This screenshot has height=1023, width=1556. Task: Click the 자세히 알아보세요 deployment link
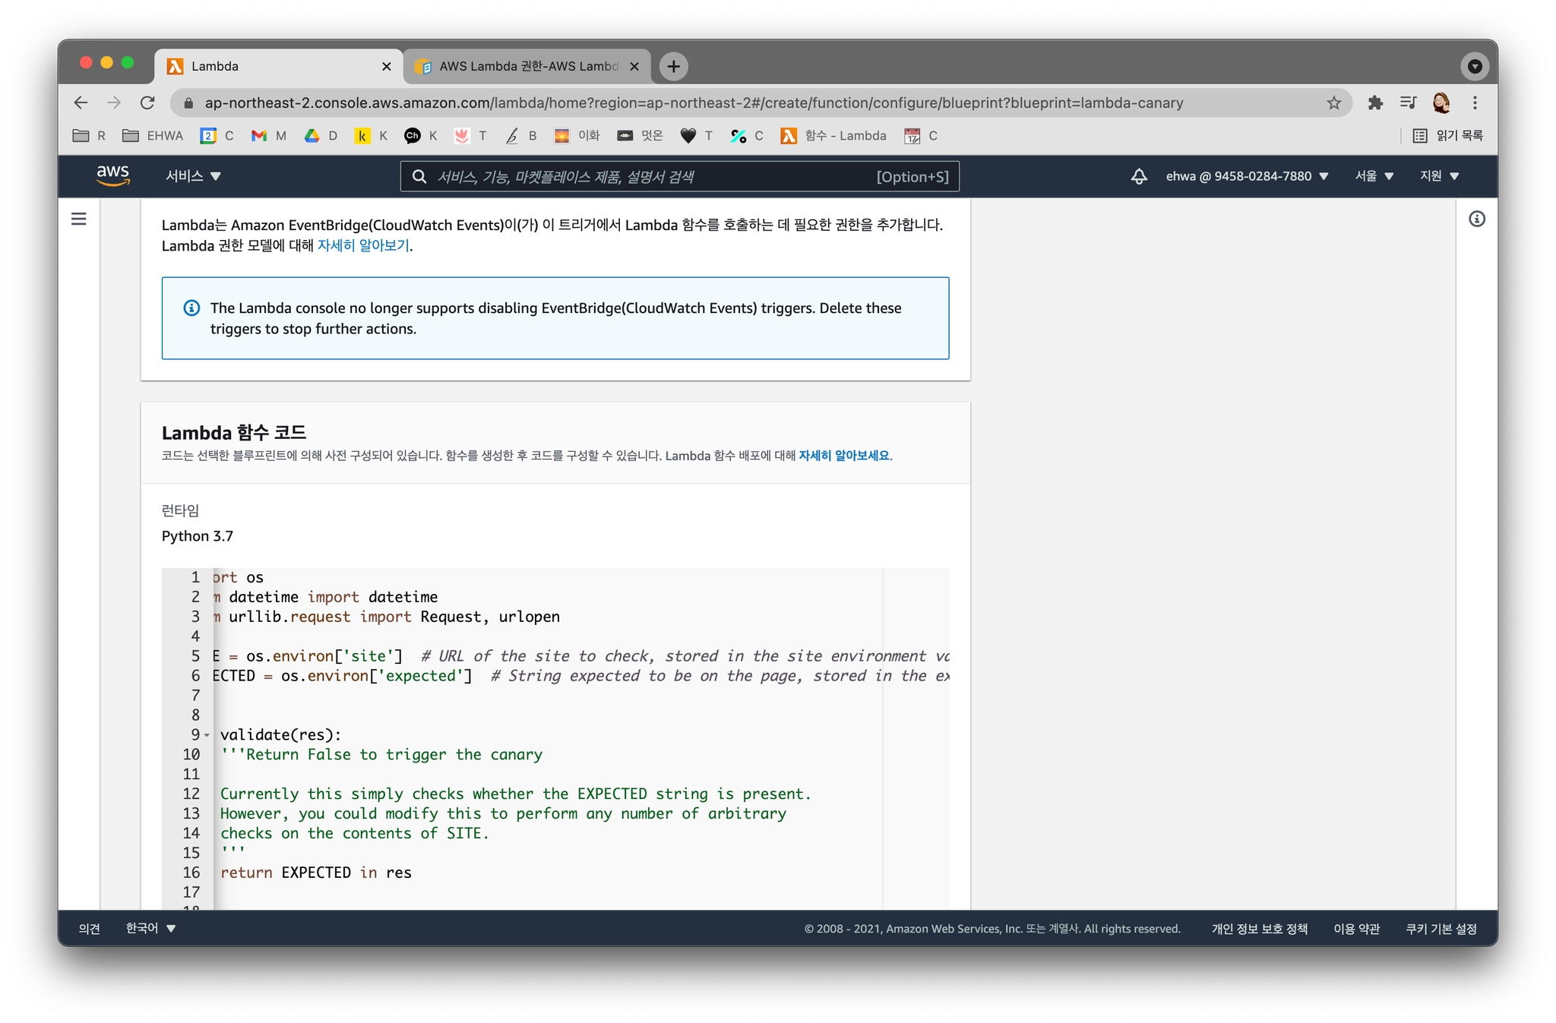point(843,456)
